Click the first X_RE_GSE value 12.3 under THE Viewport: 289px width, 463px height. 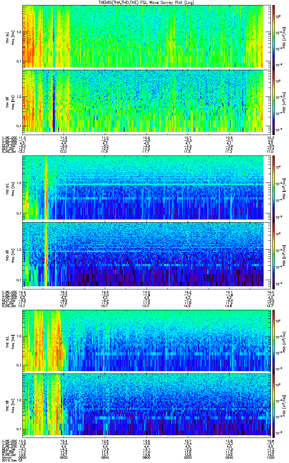click(23, 441)
